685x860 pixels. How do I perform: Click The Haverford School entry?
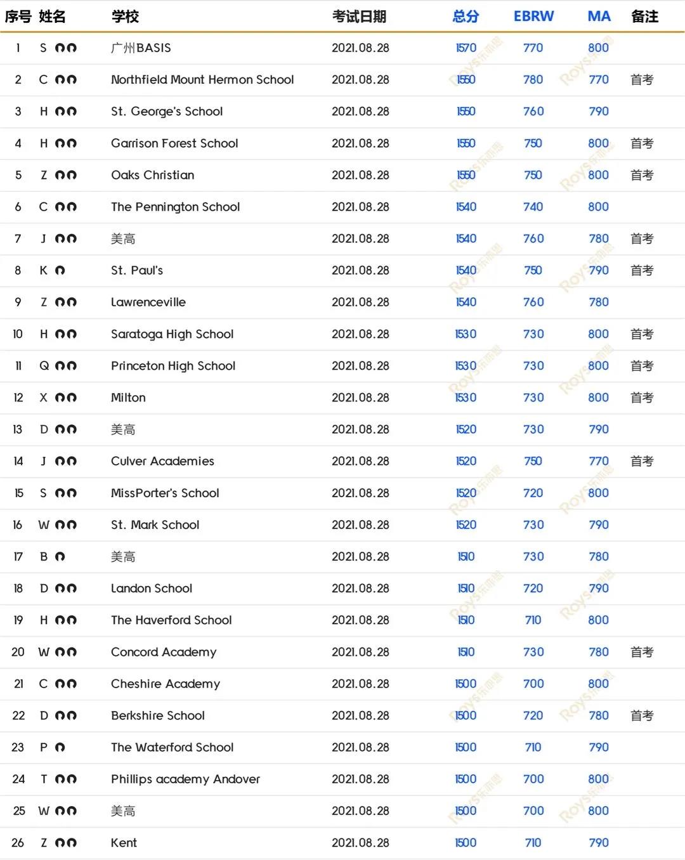click(x=171, y=620)
